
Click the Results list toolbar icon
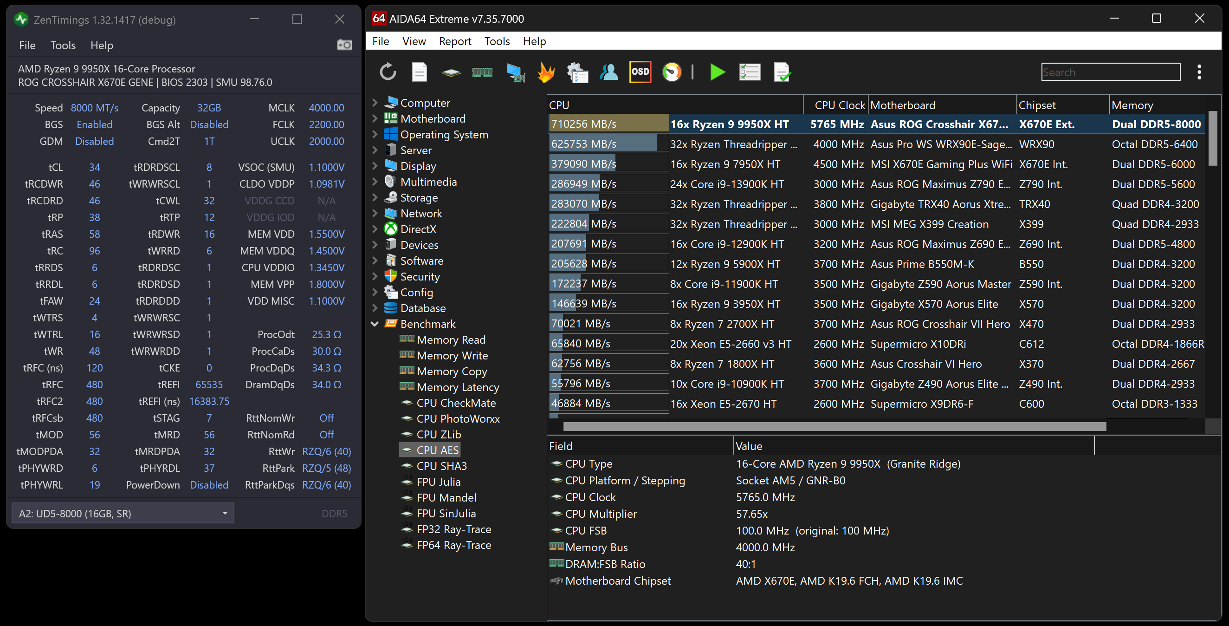[x=749, y=72]
